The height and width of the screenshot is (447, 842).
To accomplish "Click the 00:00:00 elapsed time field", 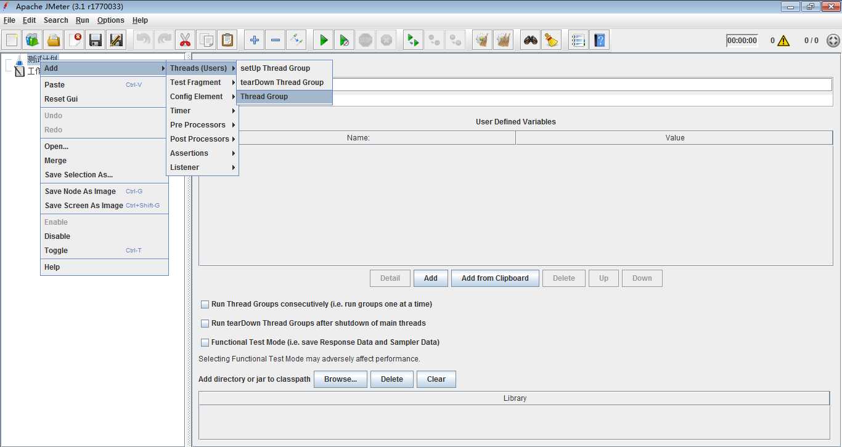I will 742,41.
